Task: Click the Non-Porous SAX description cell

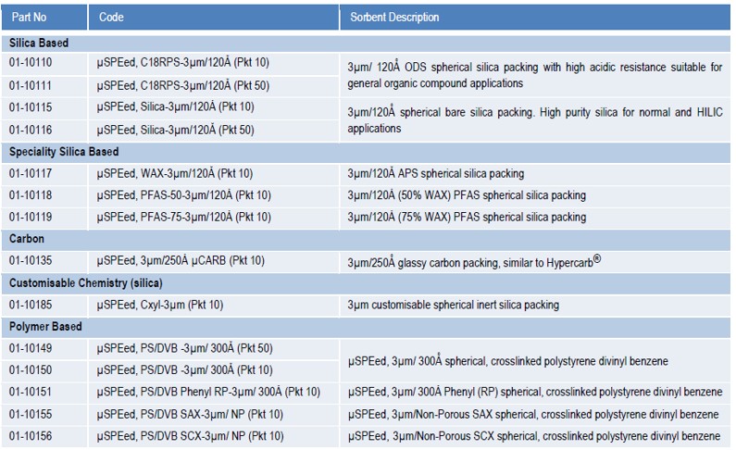Action: click(x=534, y=414)
